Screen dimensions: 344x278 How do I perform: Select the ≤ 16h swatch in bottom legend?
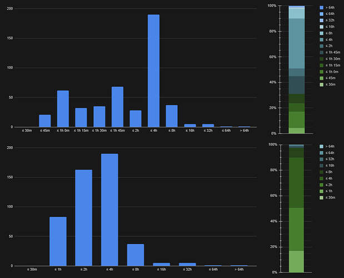(x=321, y=166)
